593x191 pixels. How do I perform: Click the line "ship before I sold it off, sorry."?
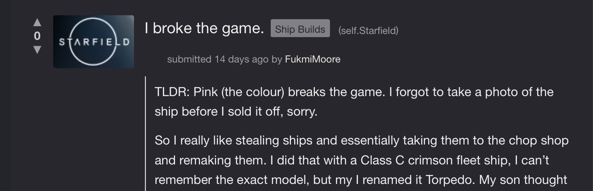[x=236, y=112]
